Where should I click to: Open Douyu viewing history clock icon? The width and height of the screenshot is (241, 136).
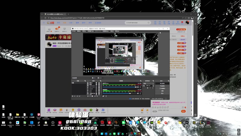pos(155,22)
